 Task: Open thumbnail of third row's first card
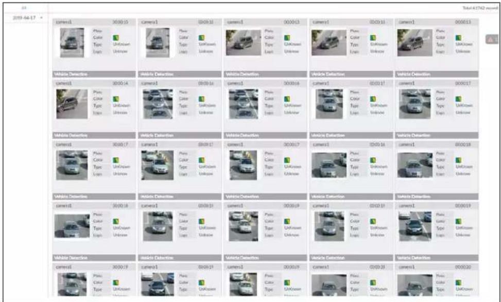pos(72,165)
